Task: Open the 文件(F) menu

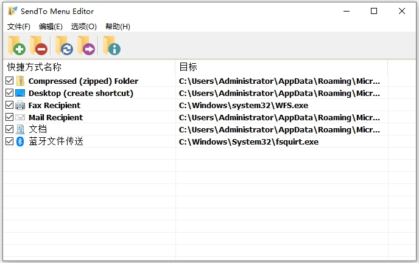Action: pyautogui.click(x=19, y=27)
